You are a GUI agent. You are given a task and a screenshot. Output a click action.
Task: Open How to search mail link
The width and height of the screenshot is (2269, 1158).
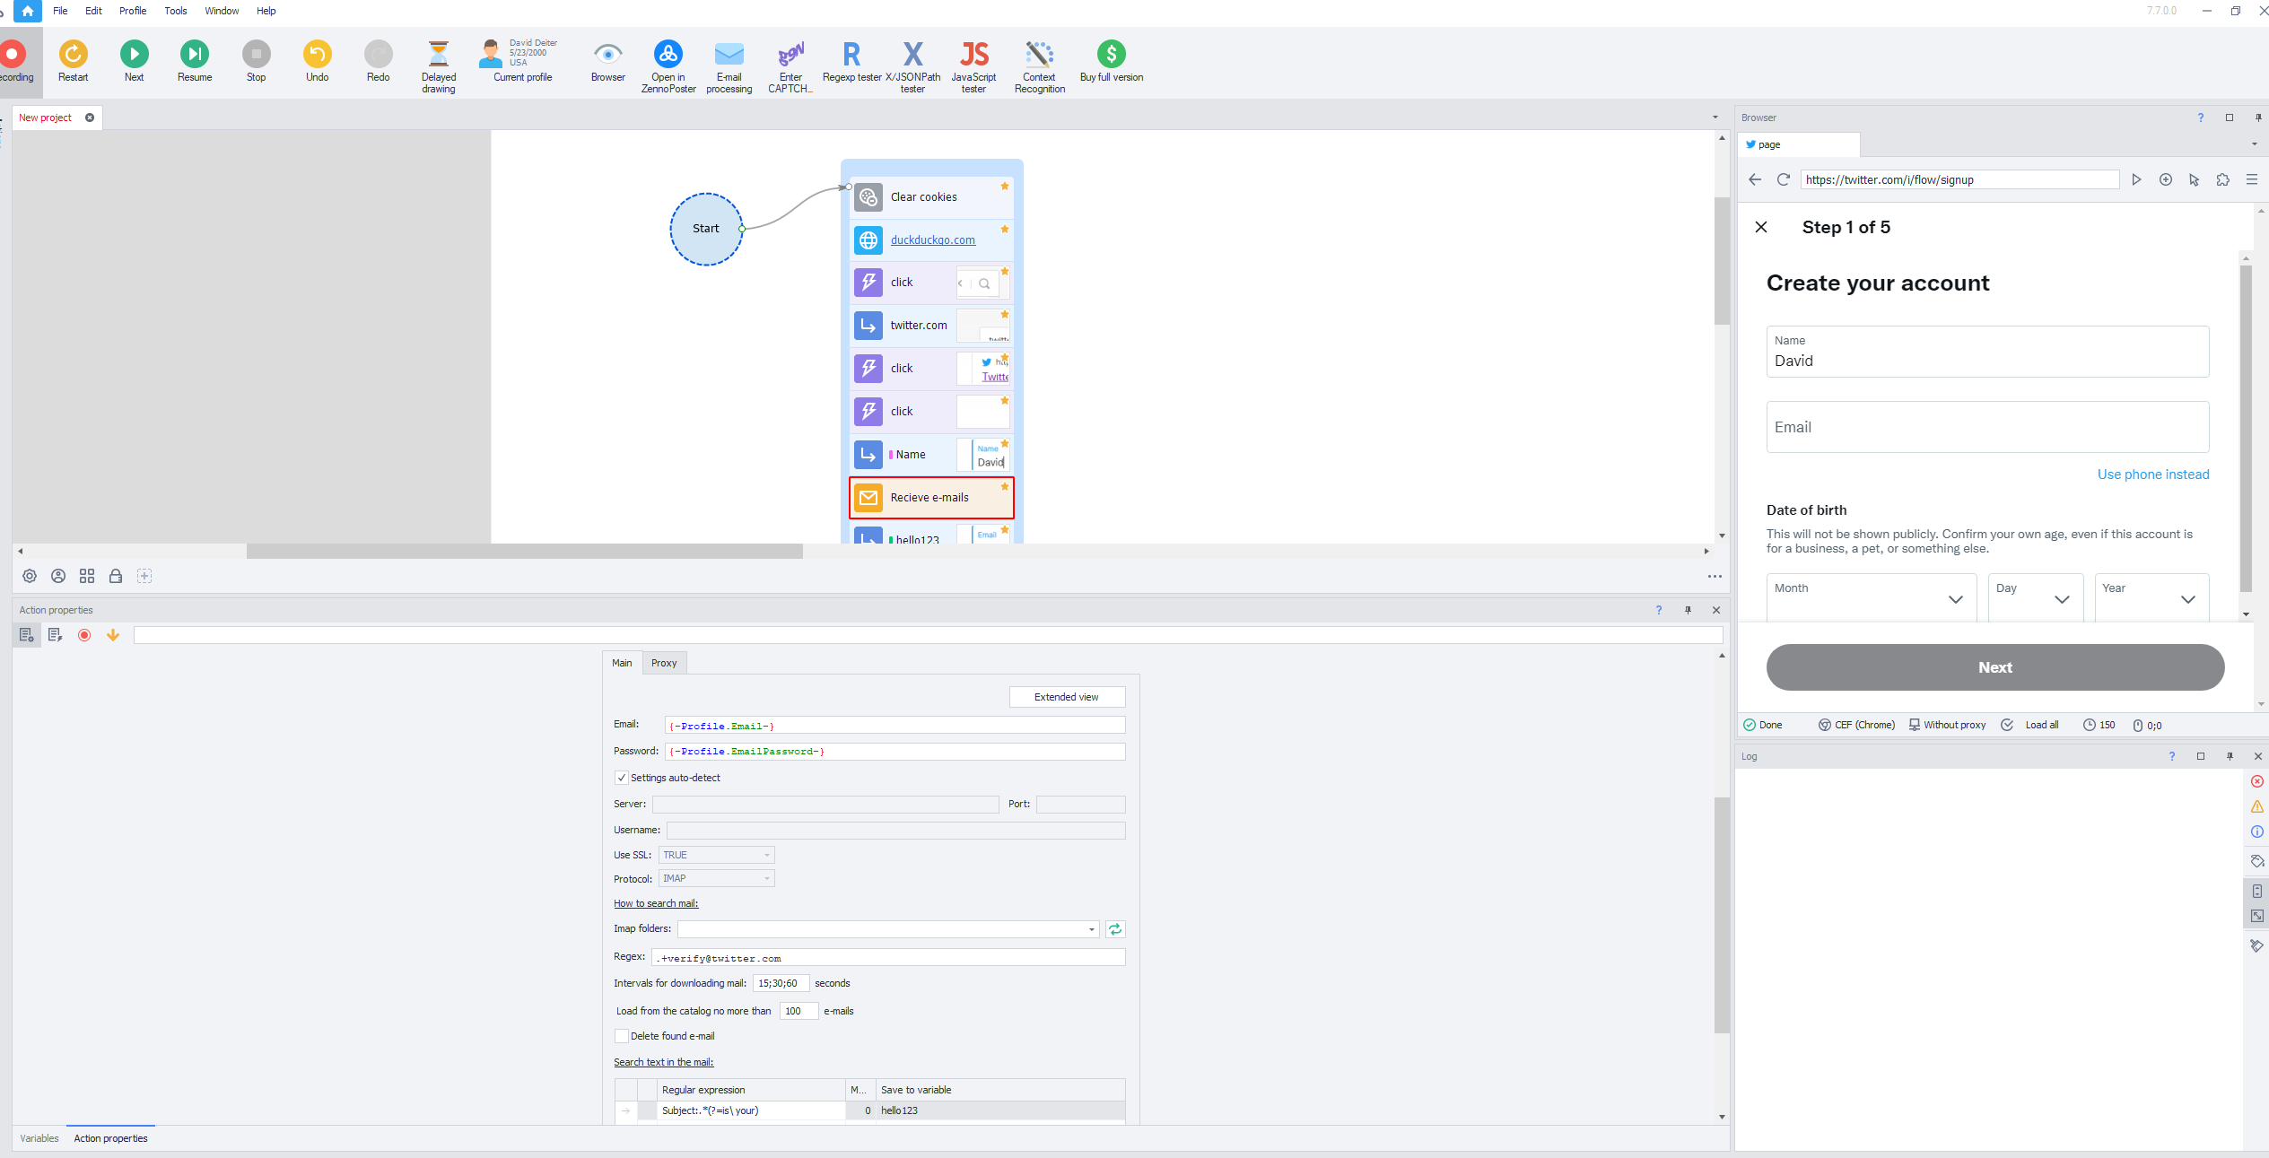(656, 903)
